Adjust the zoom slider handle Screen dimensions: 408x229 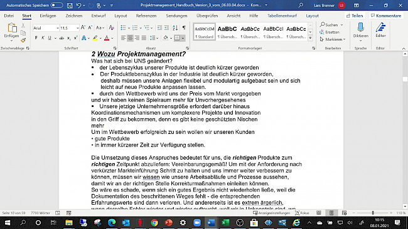click(x=373, y=213)
